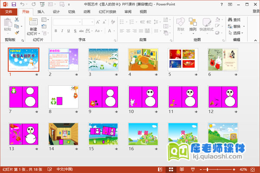Open the Replace (替换) dropdown arrow
The height and width of the screenshot is (173, 260).
point(243,26)
